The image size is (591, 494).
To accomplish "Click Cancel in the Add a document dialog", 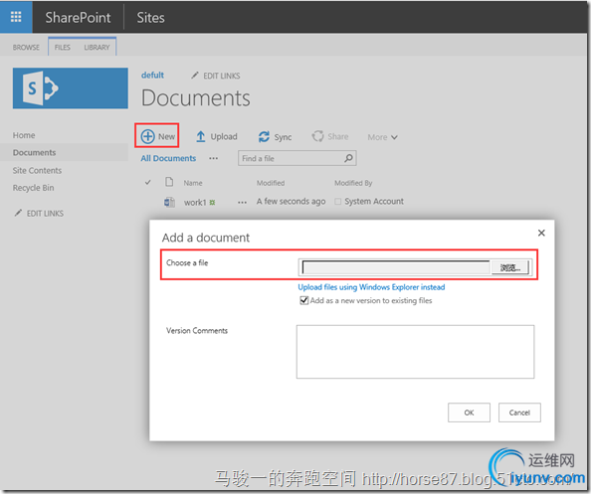I will (519, 412).
